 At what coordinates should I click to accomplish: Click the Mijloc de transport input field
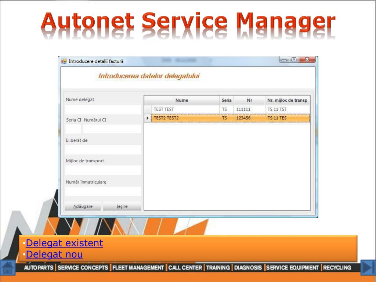point(103,170)
